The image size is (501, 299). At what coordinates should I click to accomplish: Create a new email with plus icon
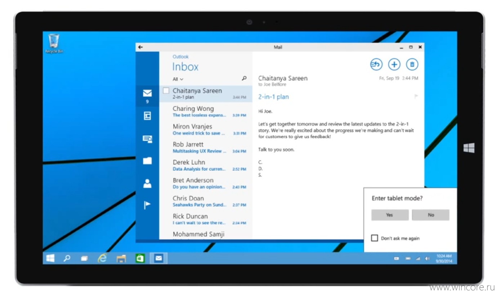[x=394, y=64]
